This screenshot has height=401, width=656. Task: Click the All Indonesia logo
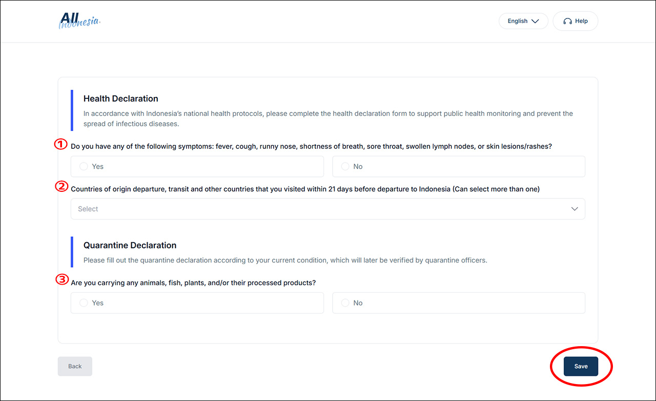[80, 21]
